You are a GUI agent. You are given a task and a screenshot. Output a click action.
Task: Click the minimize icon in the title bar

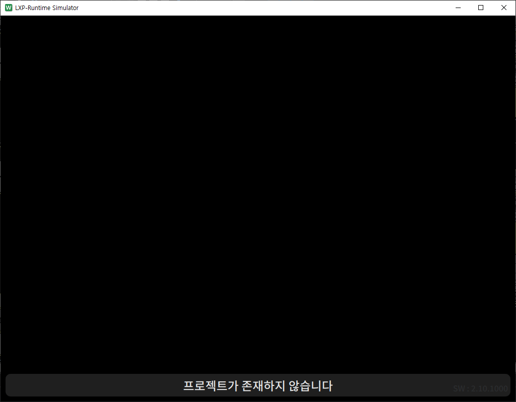pyautogui.click(x=458, y=8)
